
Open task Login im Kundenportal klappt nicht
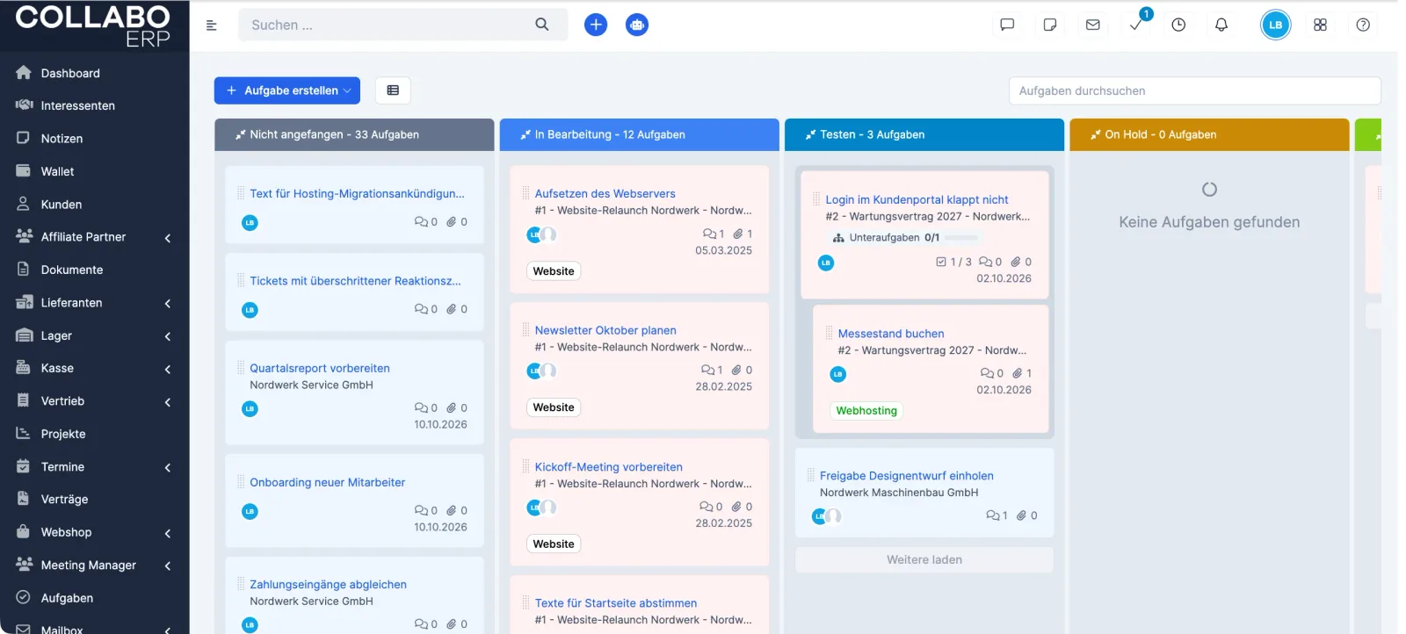pyautogui.click(x=917, y=199)
